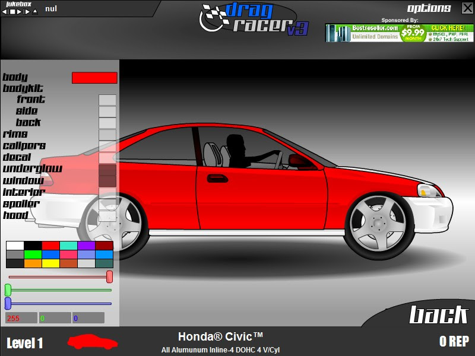Click the Level 1 indicator
This screenshot has height=356, width=475.
point(25,343)
